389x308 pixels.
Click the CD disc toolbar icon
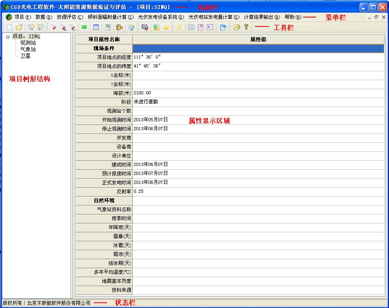coord(237,27)
